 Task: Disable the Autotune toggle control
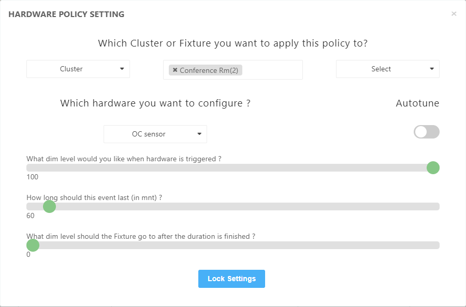[x=426, y=132]
